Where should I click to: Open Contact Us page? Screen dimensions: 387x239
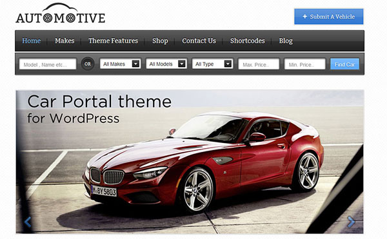(199, 41)
